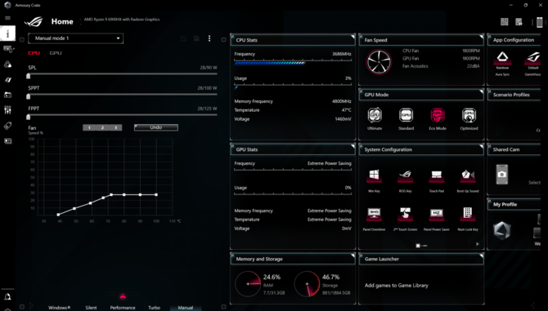This screenshot has width=548, height=311.
Task: Open the Home info icon in sidebar
Action: pyautogui.click(x=7, y=33)
